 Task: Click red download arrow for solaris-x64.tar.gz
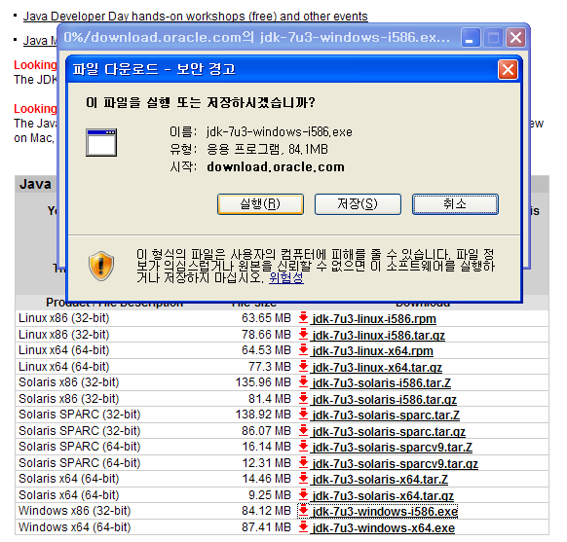tap(303, 494)
